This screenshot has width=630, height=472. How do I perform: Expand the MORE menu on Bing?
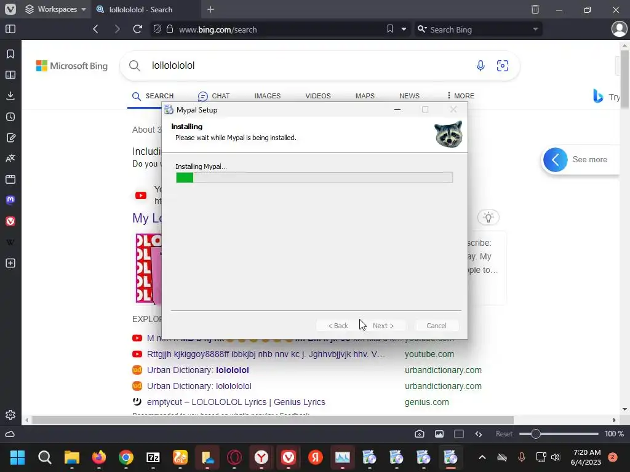[x=460, y=96]
